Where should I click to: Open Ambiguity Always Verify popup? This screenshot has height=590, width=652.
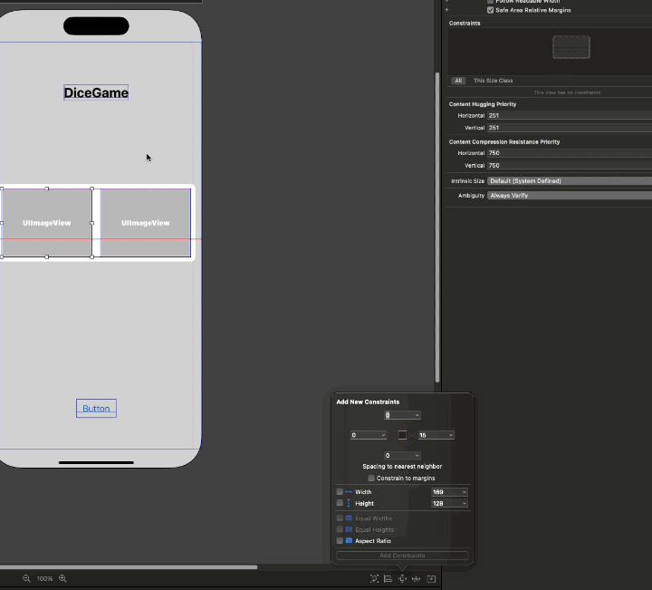[570, 196]
